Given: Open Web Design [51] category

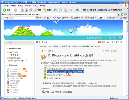Looking at the screenshot, I should coord(17,71).
